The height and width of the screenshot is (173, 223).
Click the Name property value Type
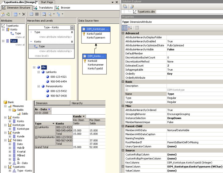click(x=195, y=94)
